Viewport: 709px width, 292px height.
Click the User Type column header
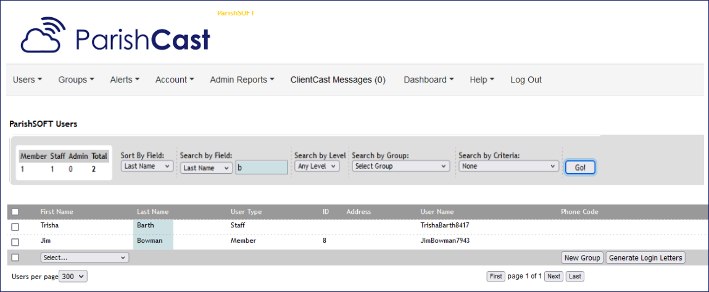coord(246,212)
